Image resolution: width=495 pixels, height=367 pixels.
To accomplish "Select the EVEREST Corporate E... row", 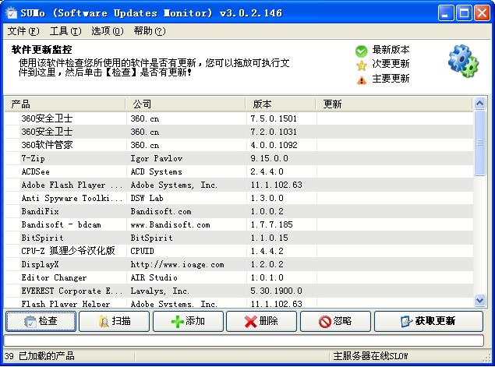I will [239, 291].
